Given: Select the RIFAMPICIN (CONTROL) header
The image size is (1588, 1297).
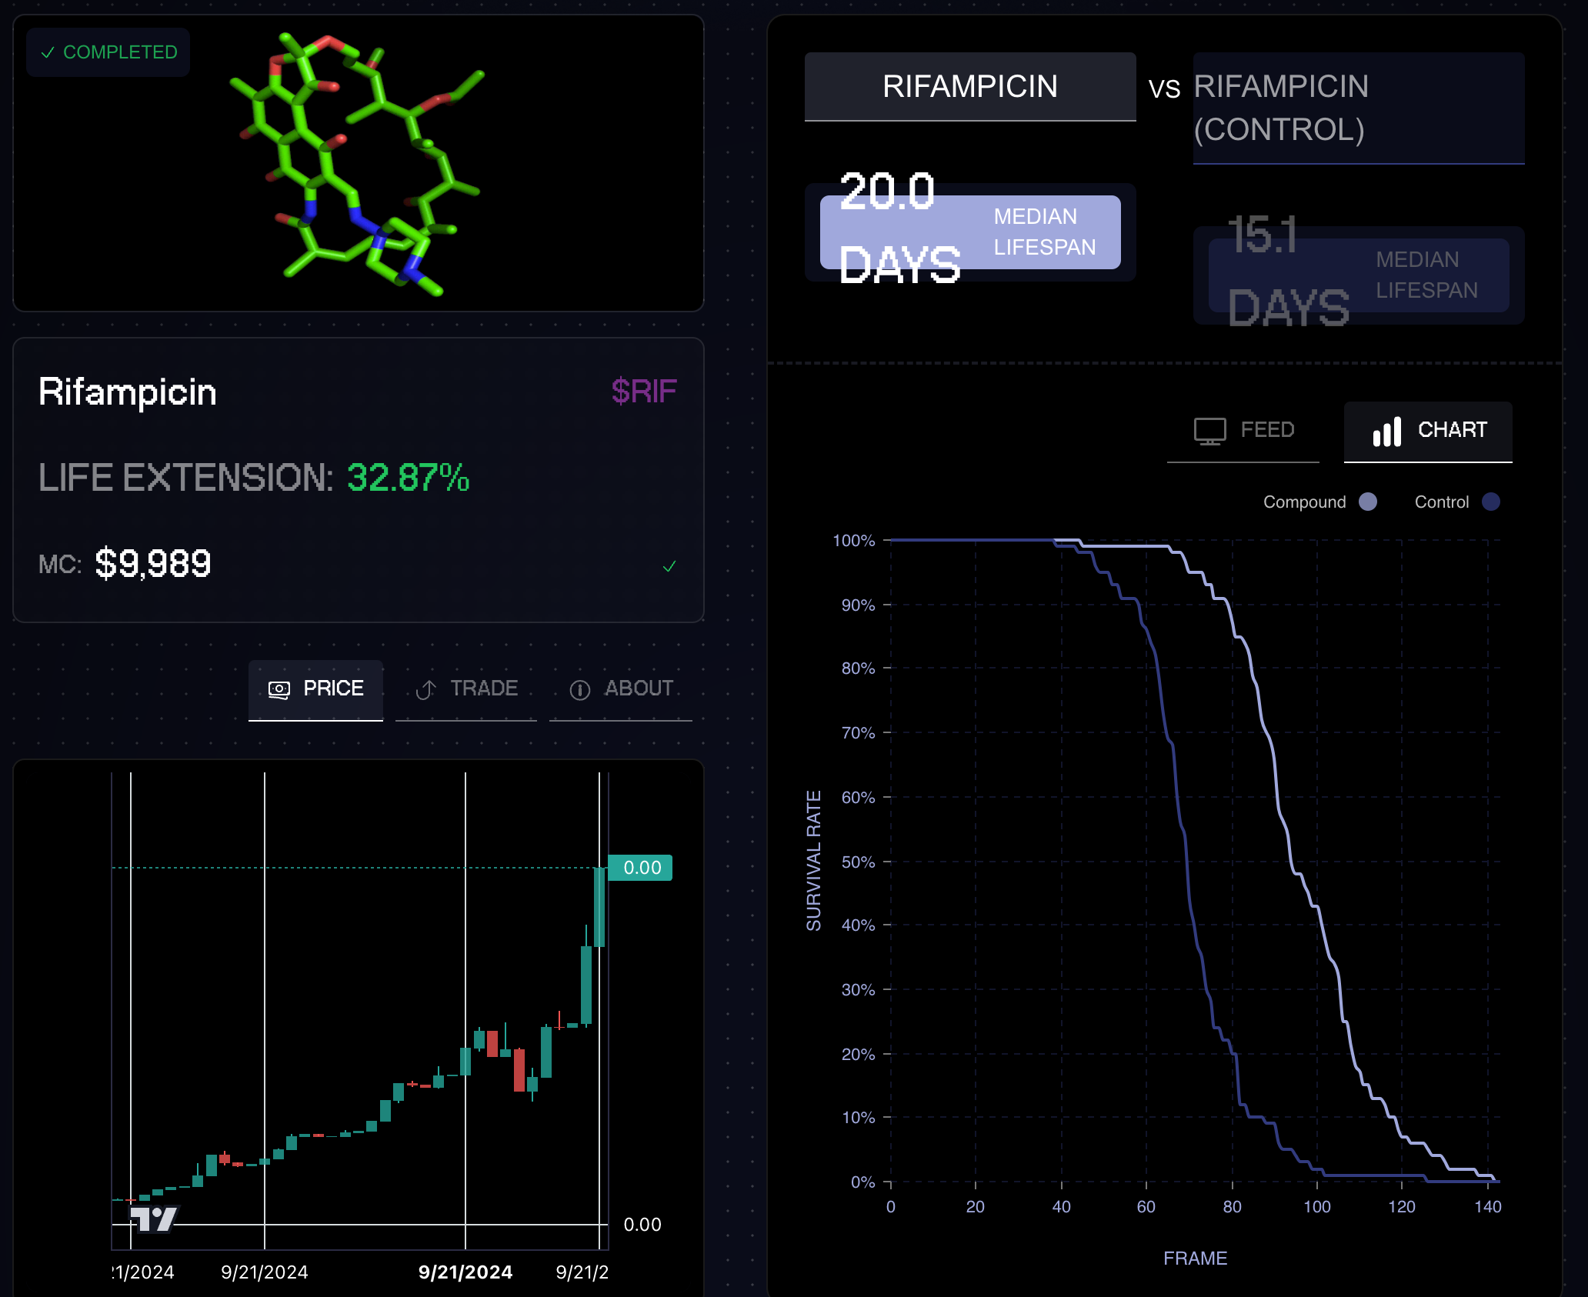Looking at the screenshot, I should pyautogui.click(x=1358, y=108).
